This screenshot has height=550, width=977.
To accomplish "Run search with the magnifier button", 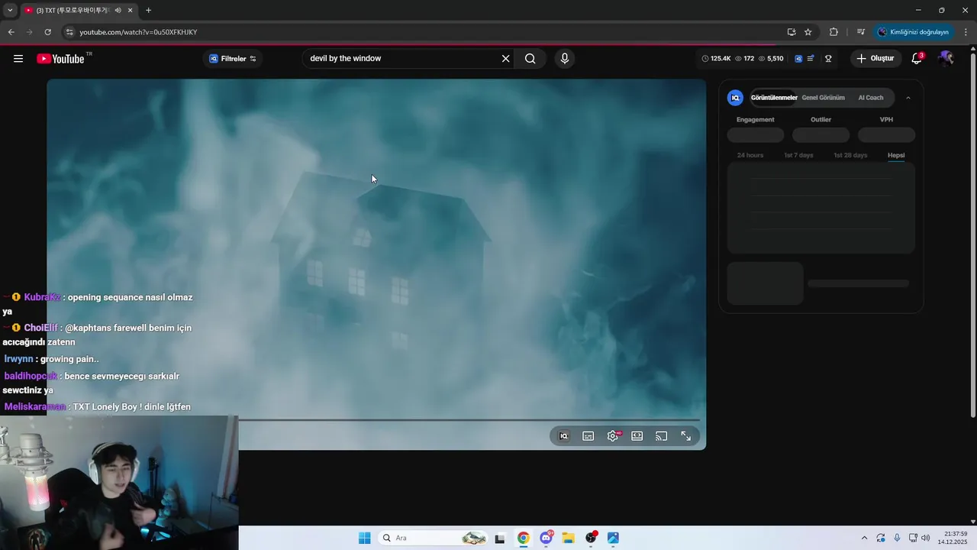I will point(530,59).
